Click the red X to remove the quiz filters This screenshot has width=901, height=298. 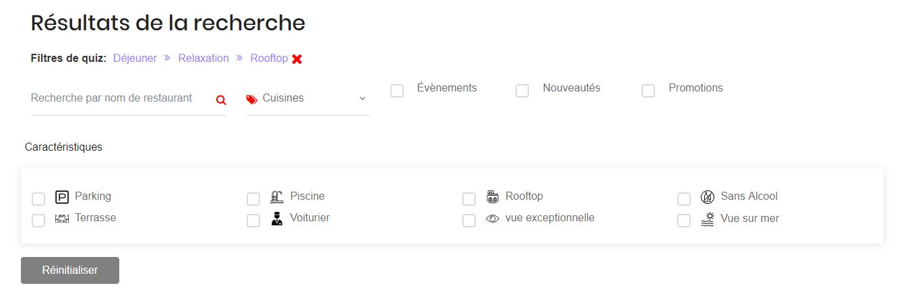click(x=297, y=59)
